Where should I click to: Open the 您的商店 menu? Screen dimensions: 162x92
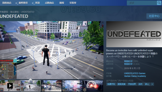7,3
